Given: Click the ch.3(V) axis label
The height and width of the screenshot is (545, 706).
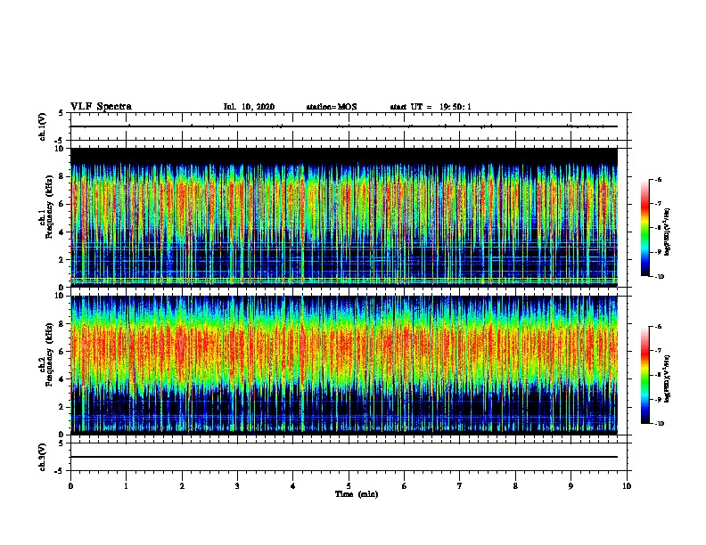Looking at the screenshot, I should [x=43, y=457].
